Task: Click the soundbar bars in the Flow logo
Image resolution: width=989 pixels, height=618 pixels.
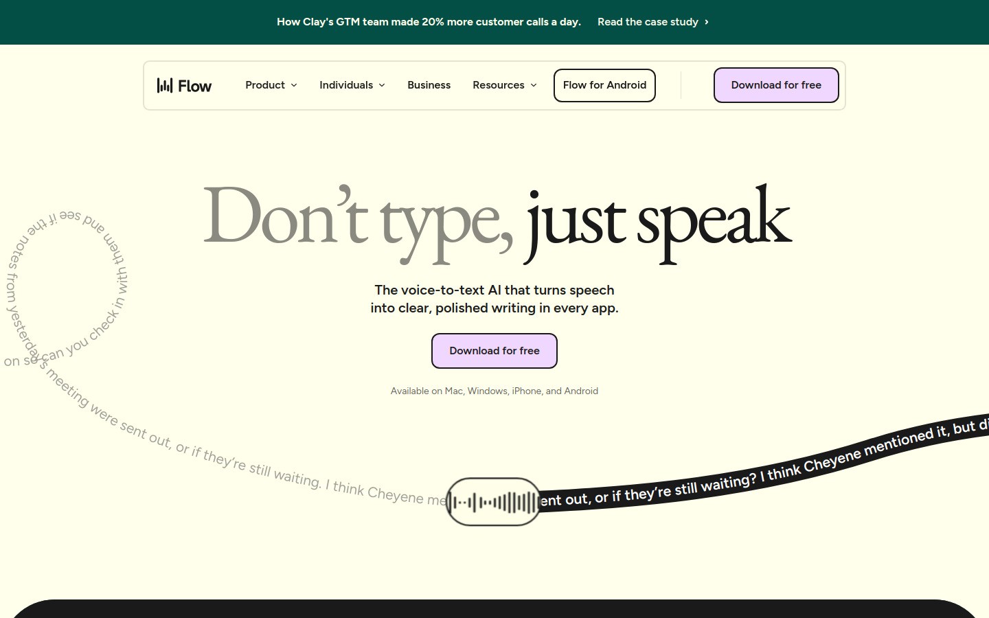Action: 166,85
